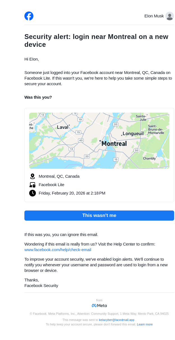
Task: Click the location pin icon
Action: (x=33, y=176)
